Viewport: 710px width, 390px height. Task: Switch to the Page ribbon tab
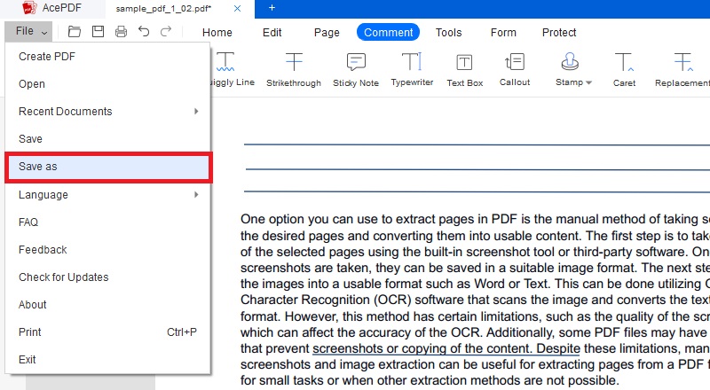click(x=327, y=33)
